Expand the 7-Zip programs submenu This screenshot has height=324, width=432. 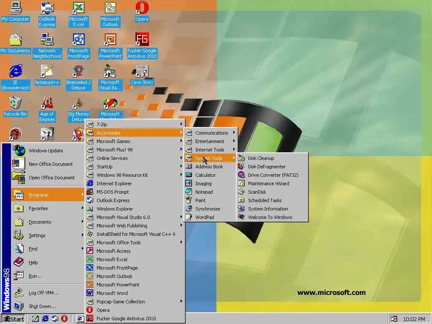[x=135, y=124]
